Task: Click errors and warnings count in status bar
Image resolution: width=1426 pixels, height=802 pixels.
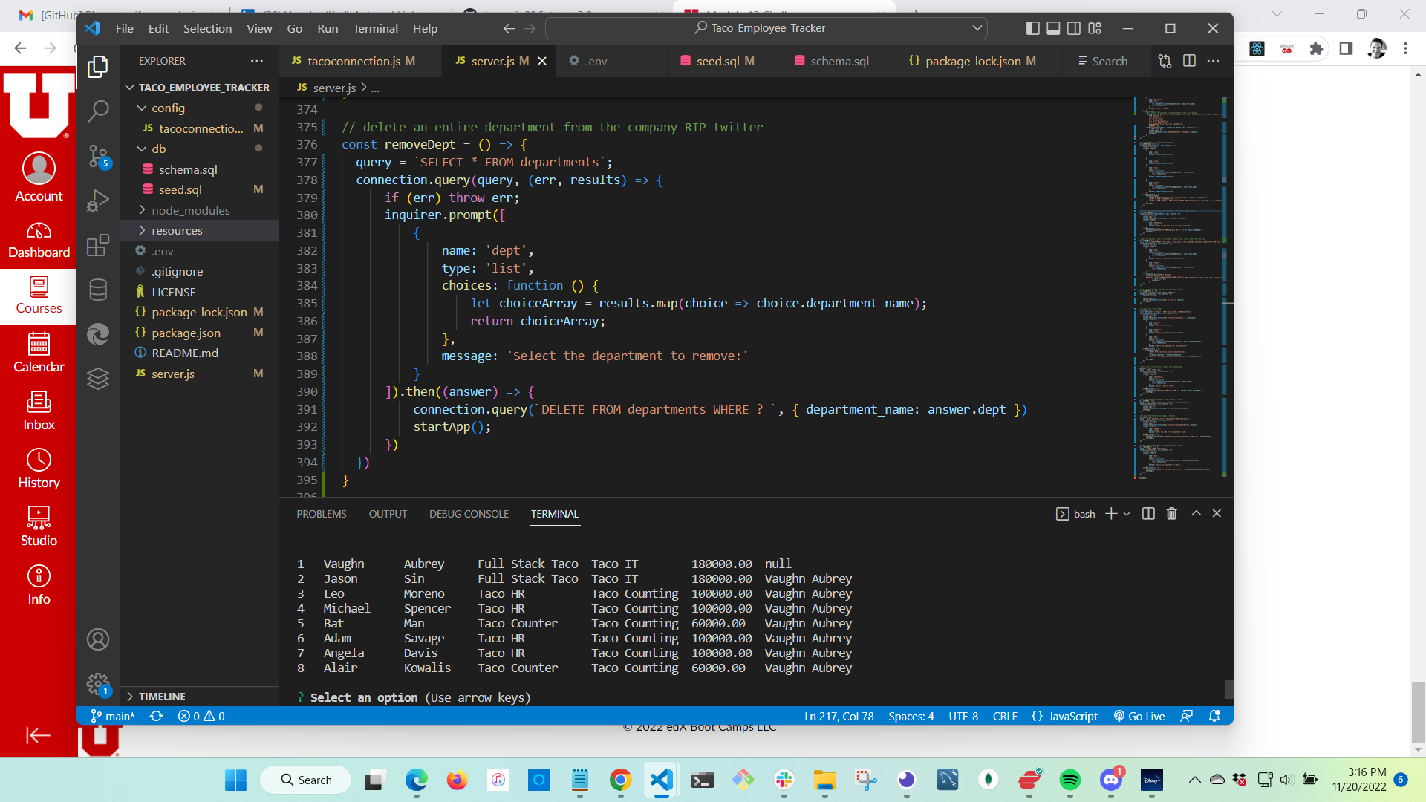Action: pos(201,716)
